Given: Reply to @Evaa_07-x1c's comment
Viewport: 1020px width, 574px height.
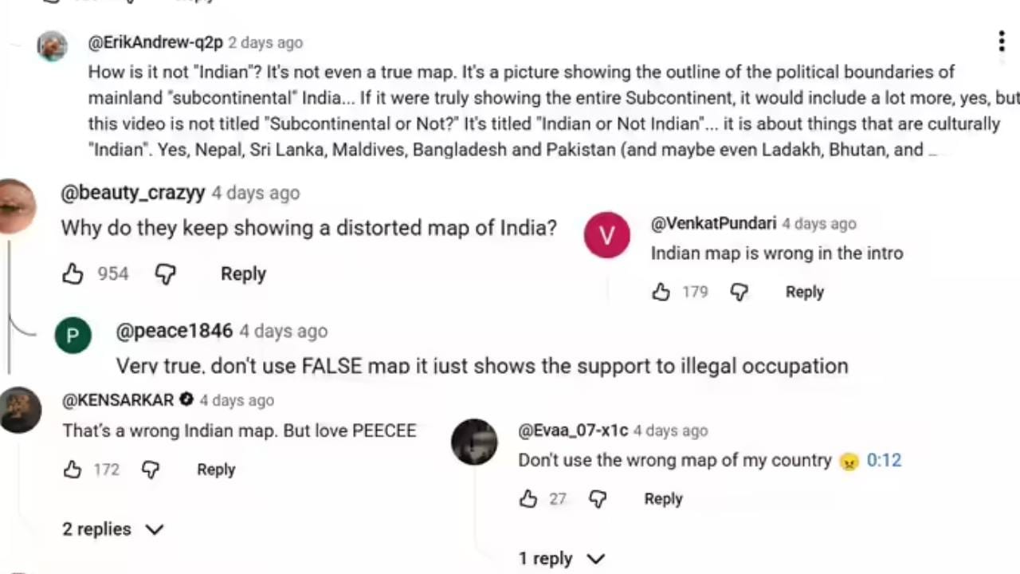Looking at the screenshot, I should (x=663, y=499).
